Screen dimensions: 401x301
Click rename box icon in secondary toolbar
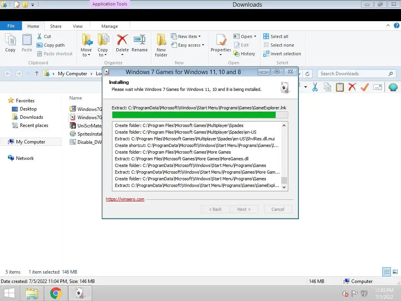click(378, 87)
